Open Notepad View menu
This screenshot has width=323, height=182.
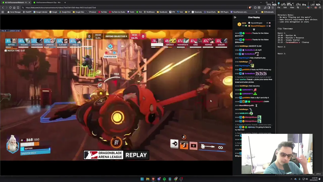coord(292,8)
